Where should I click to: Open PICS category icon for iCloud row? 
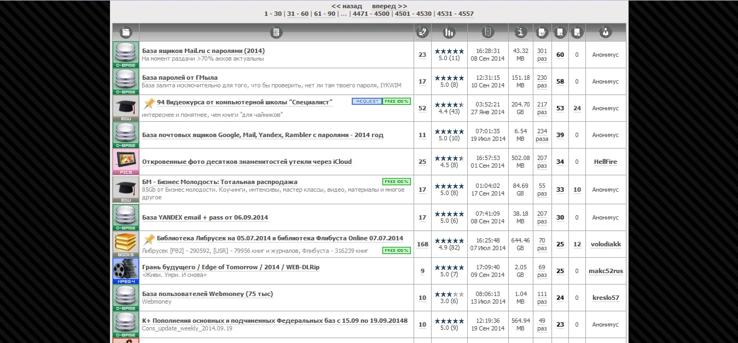pyautogui.click(x=126, y=162)
